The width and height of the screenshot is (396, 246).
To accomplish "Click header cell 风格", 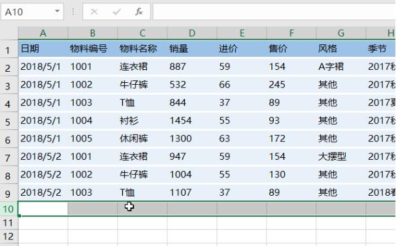I will click(x=341, y=48).
